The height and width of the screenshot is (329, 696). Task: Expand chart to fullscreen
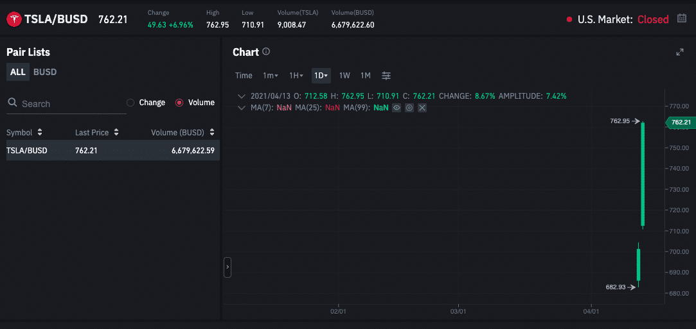click(679, 52)
